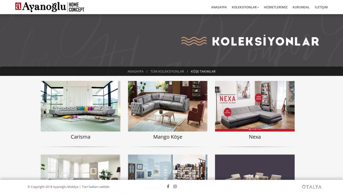The width and height of the screenshot is (343, 194).
Task: Click the Köşe Takımlar breadcrumb item
Action: pyautogui.click(x=203, y=71)
